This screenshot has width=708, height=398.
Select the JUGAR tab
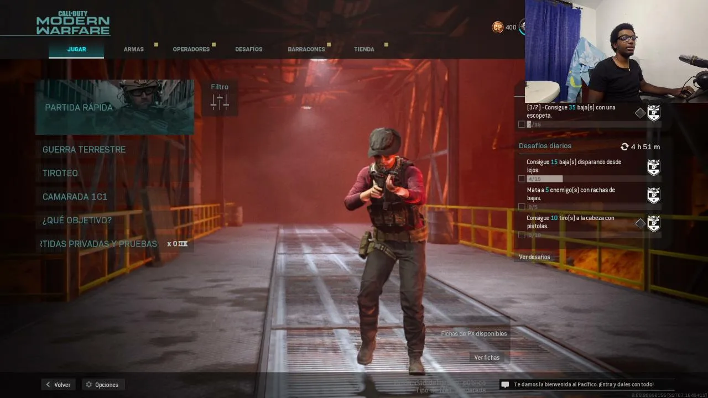point(76,49)
